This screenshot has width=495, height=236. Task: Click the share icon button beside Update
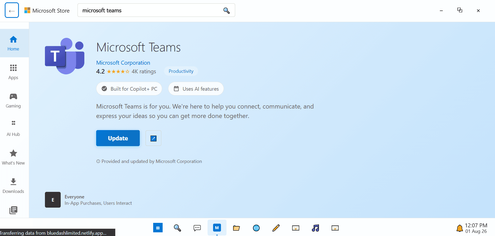[x=153, y=138]
